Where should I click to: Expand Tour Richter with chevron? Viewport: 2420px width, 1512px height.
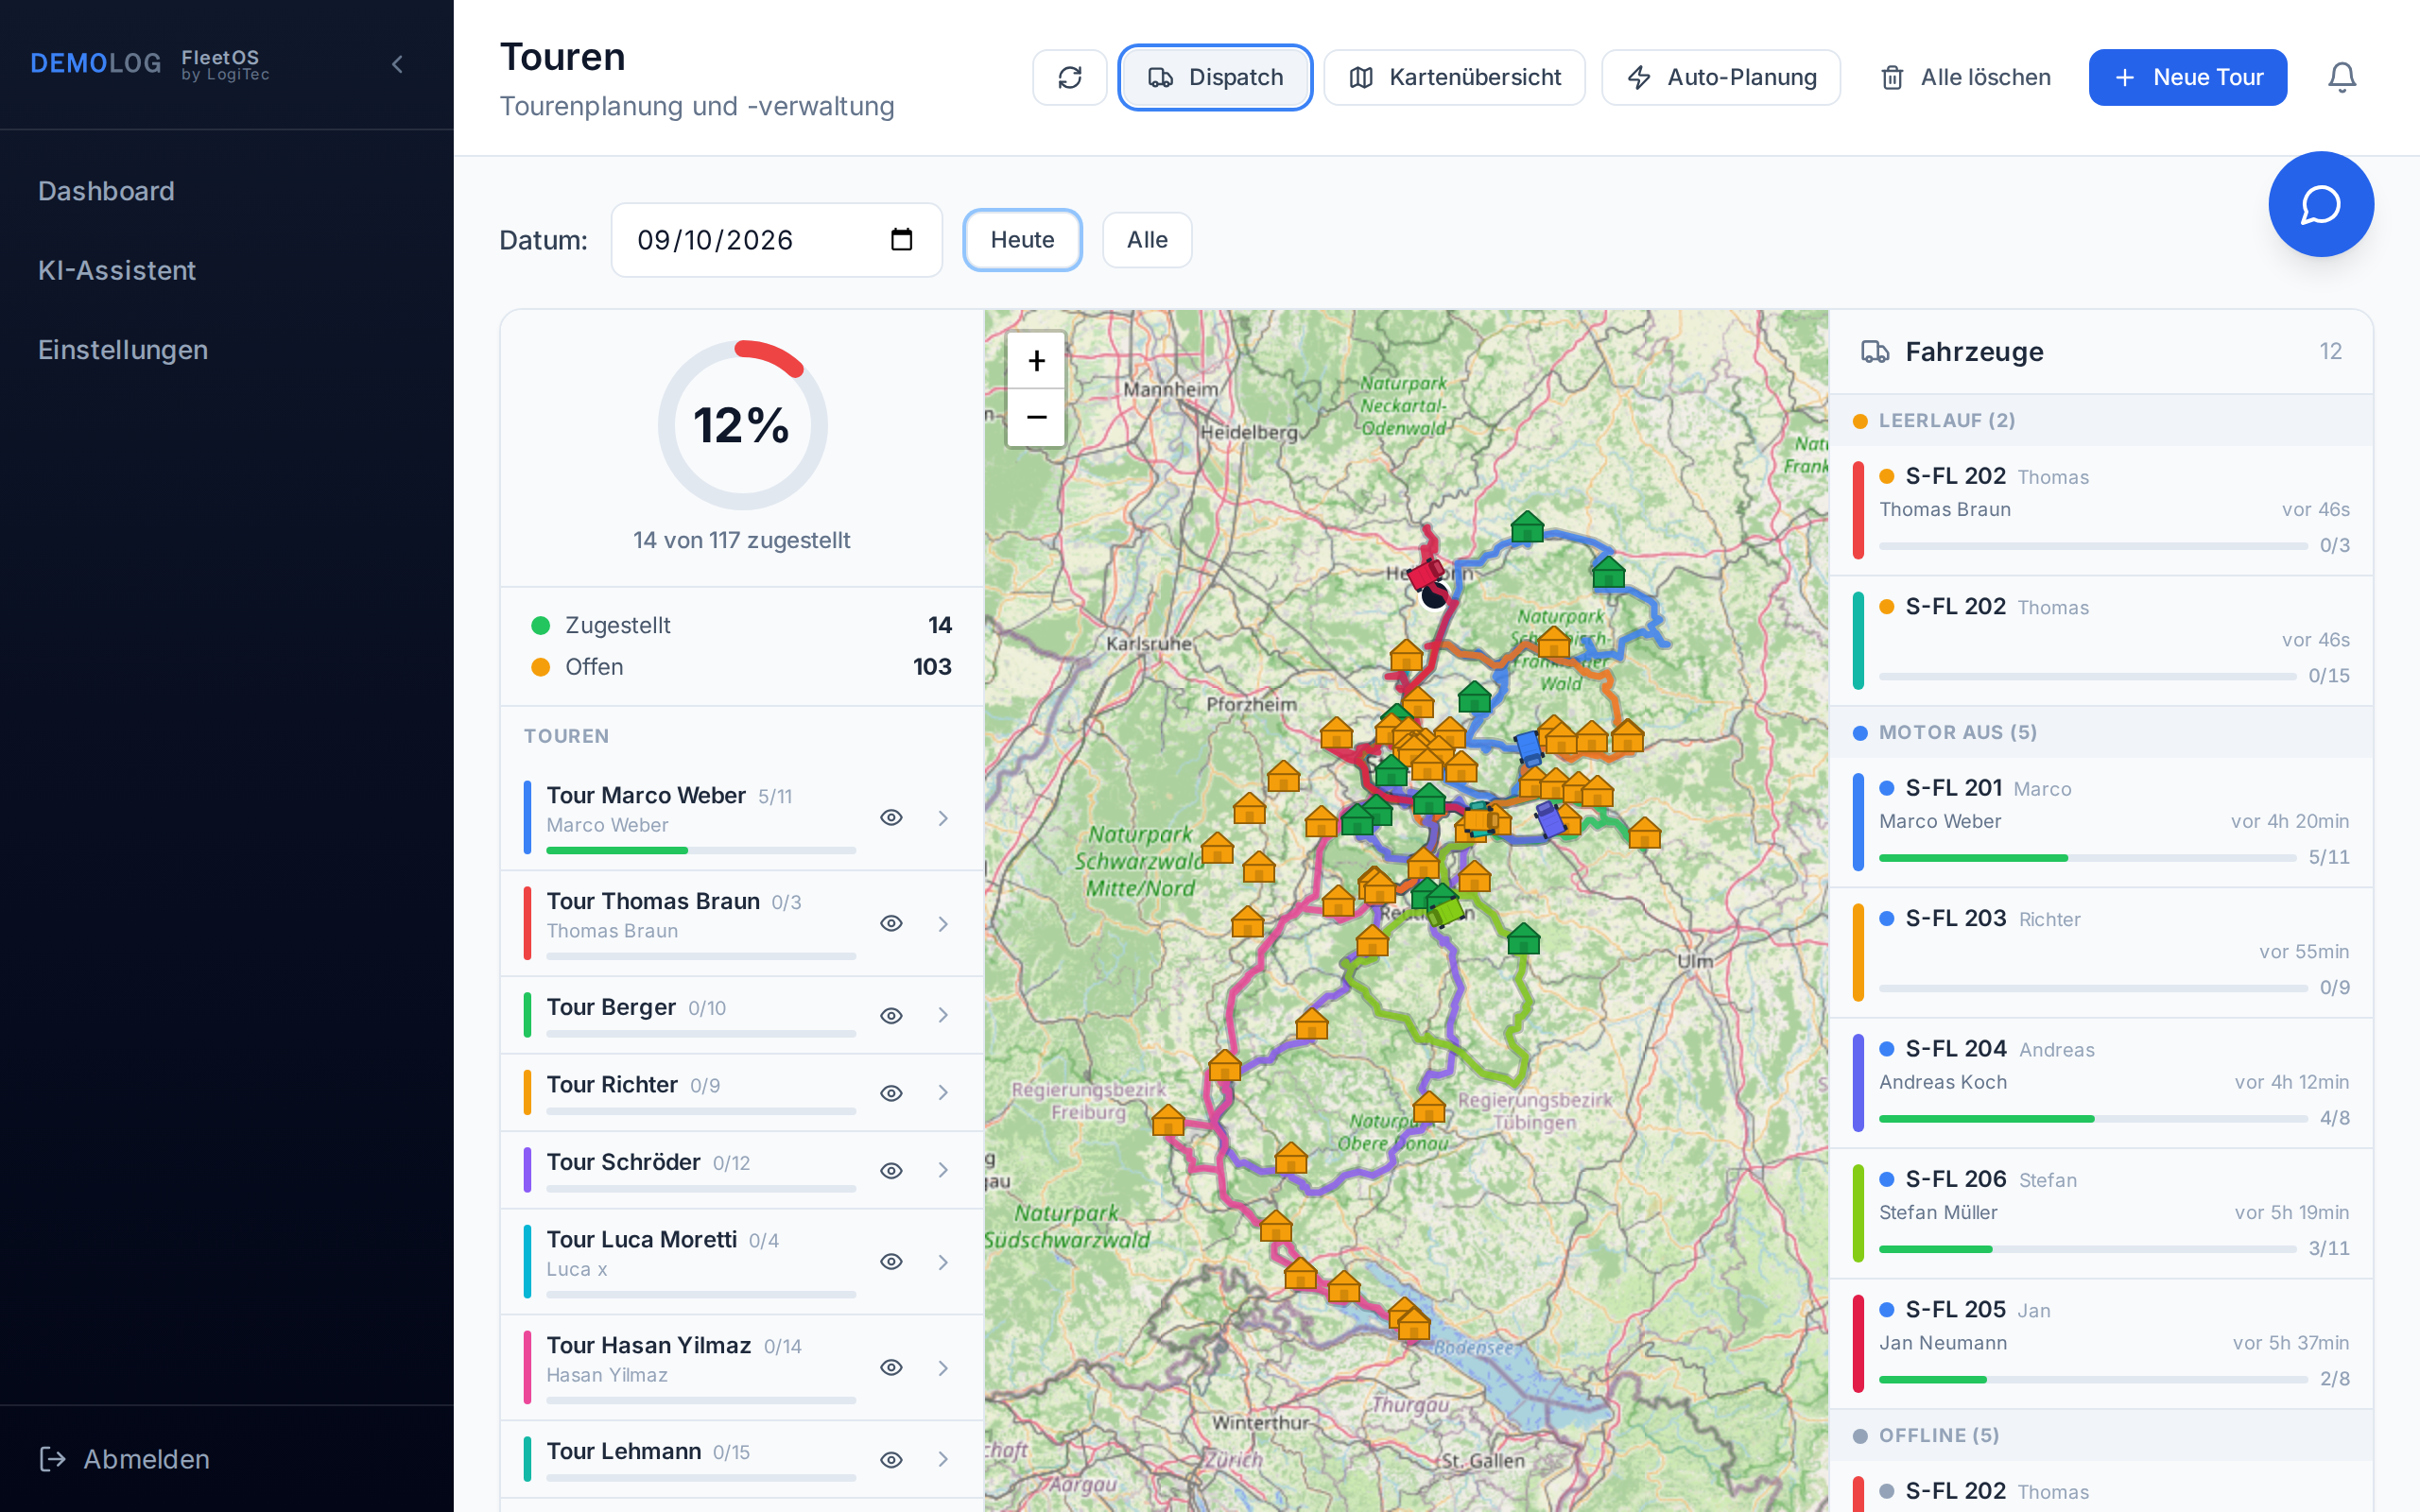[942, 1093]
